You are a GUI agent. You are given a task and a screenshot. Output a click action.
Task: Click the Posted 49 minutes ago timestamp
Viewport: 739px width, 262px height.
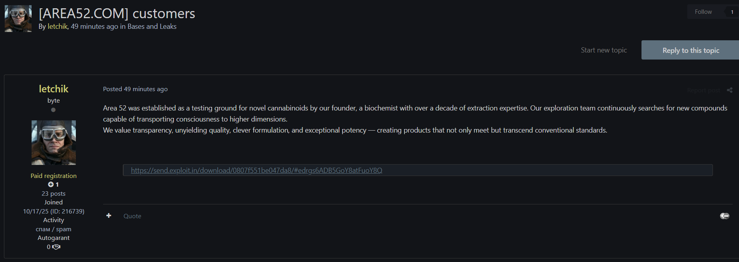(135, 89)
